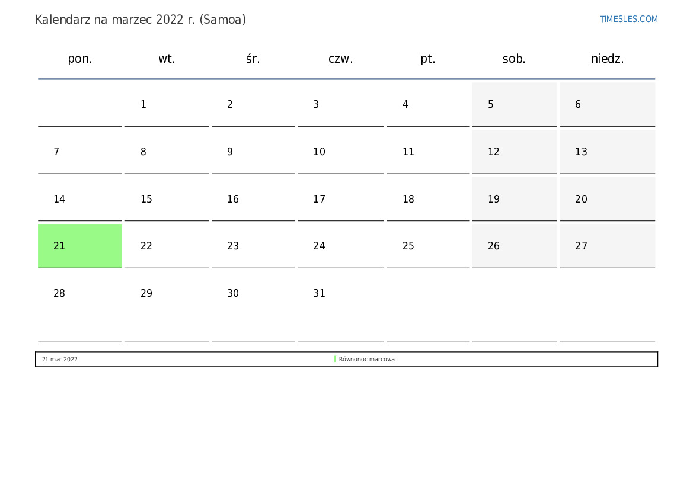Open the TIMESLES.COM link
Image resolution: width=693 pixels, height=490 pixels.
click(628, 19)
